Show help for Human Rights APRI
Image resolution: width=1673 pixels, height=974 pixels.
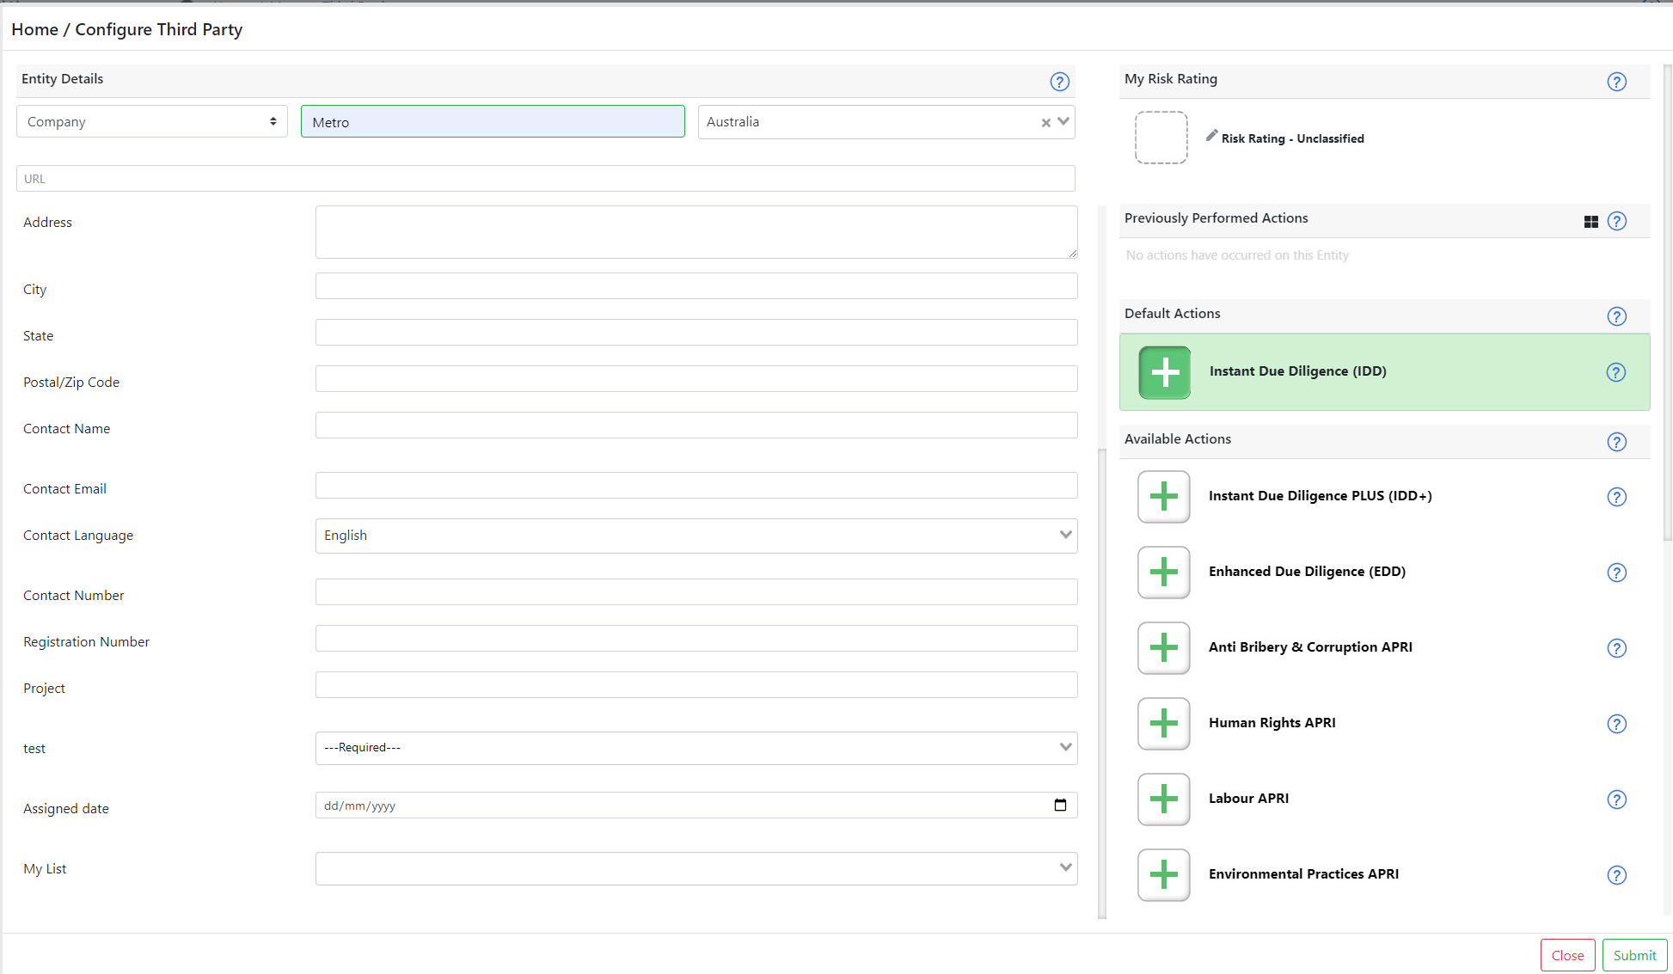1616,724
